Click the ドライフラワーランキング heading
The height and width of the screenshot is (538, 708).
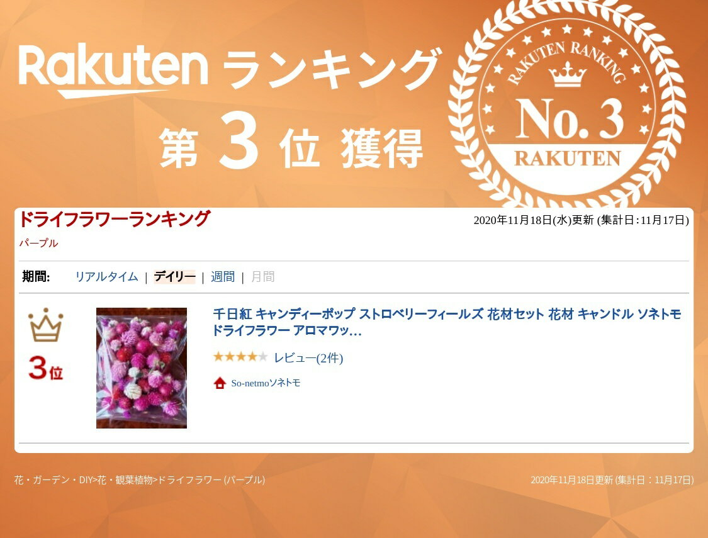[x=115, y=220]
